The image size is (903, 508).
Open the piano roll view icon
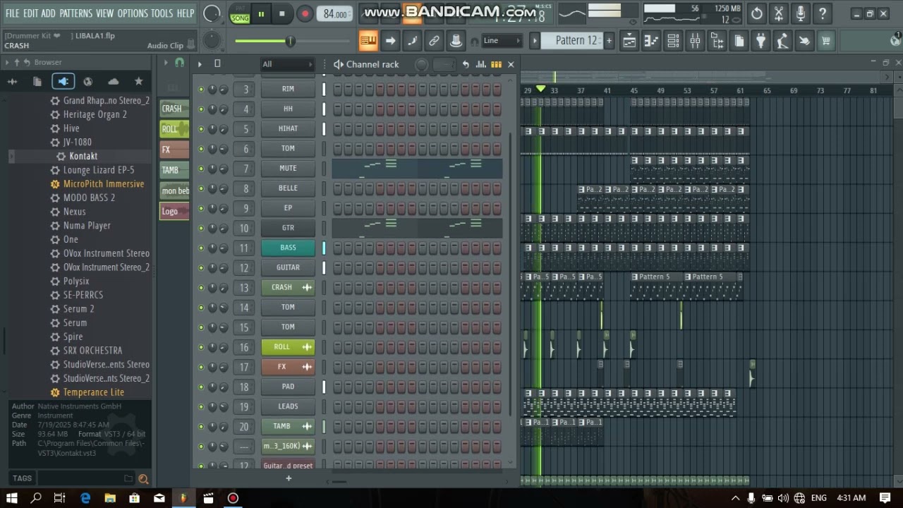[x=651, y=41]
